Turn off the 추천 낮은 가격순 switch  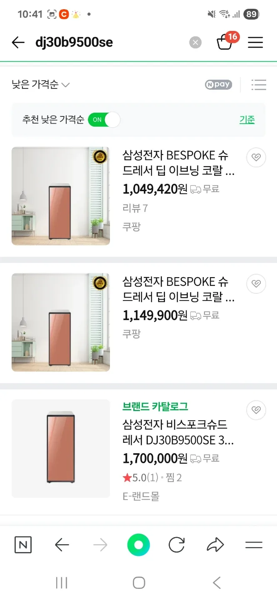pyautogui.click(x=104, y=120)
